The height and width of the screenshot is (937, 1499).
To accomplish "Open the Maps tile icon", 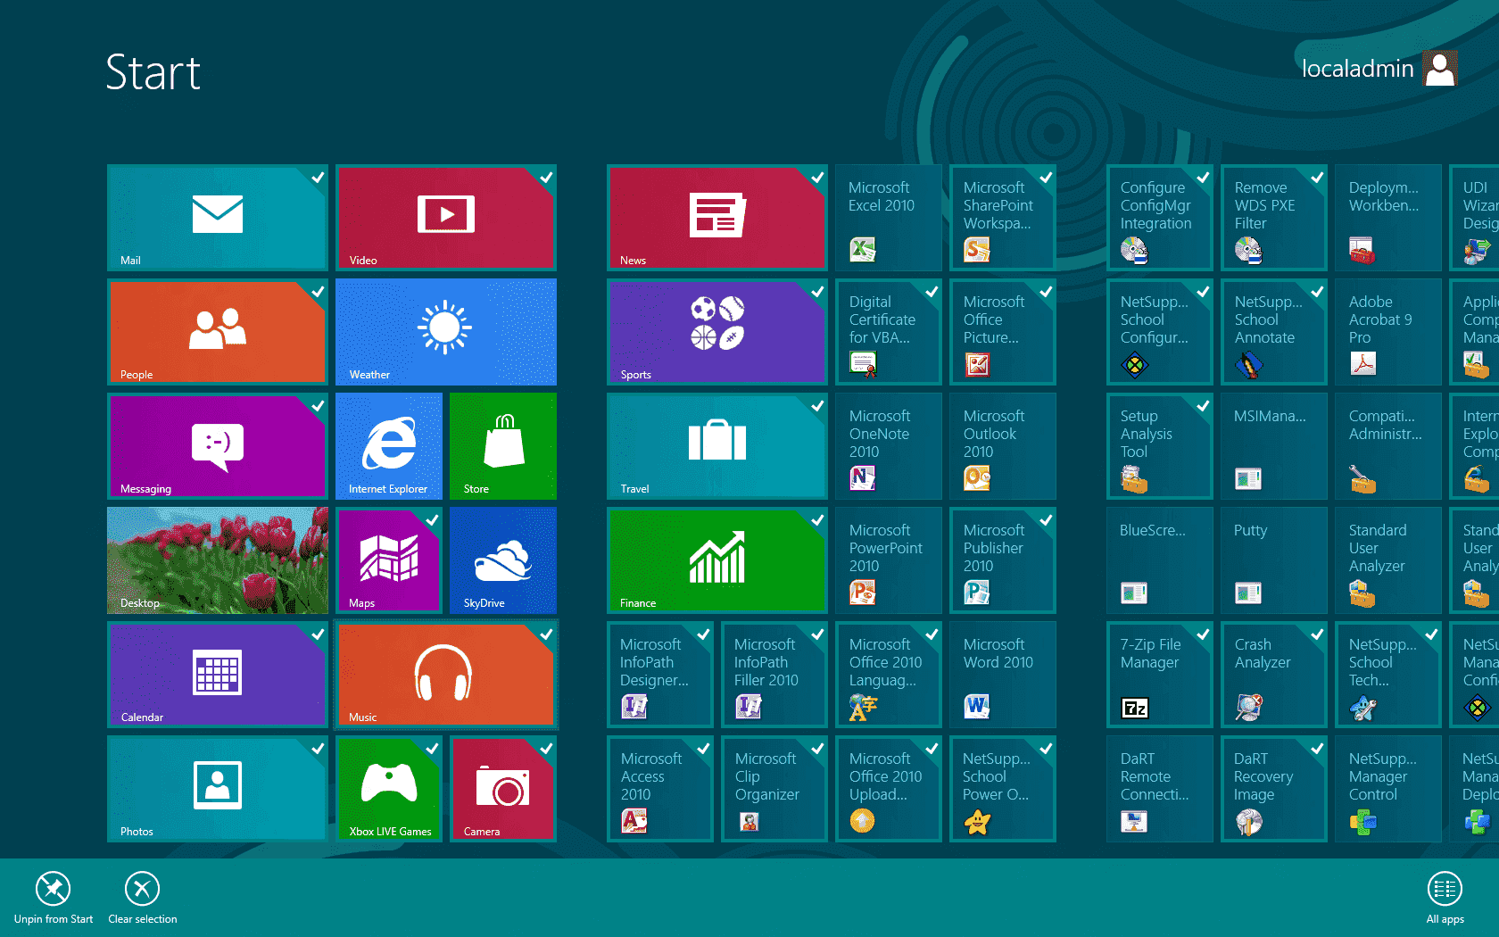I will [x=389, y=558].
